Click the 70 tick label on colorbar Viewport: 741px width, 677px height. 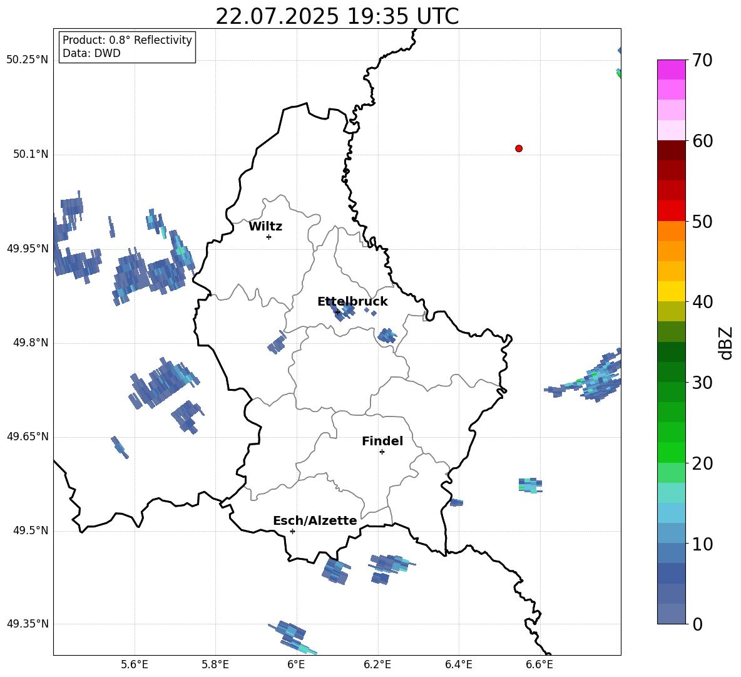[702, 60]
